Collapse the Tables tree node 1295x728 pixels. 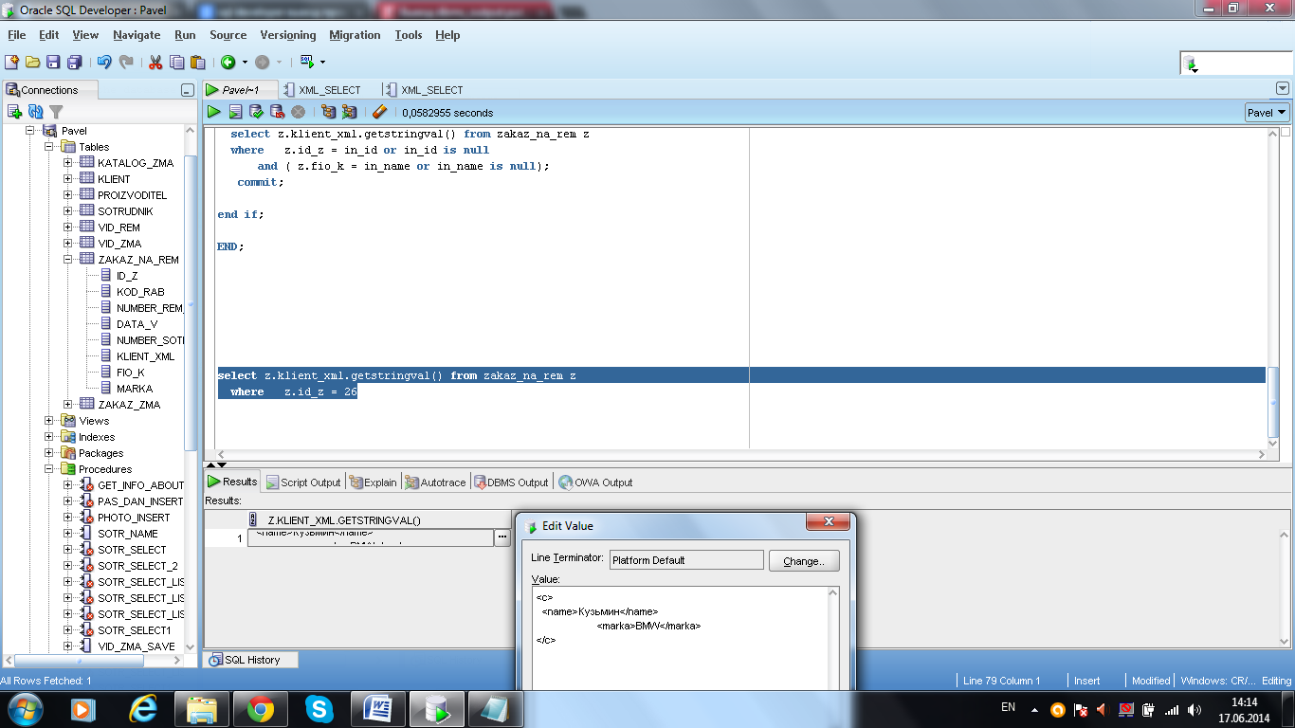click(x=48, y=147)
